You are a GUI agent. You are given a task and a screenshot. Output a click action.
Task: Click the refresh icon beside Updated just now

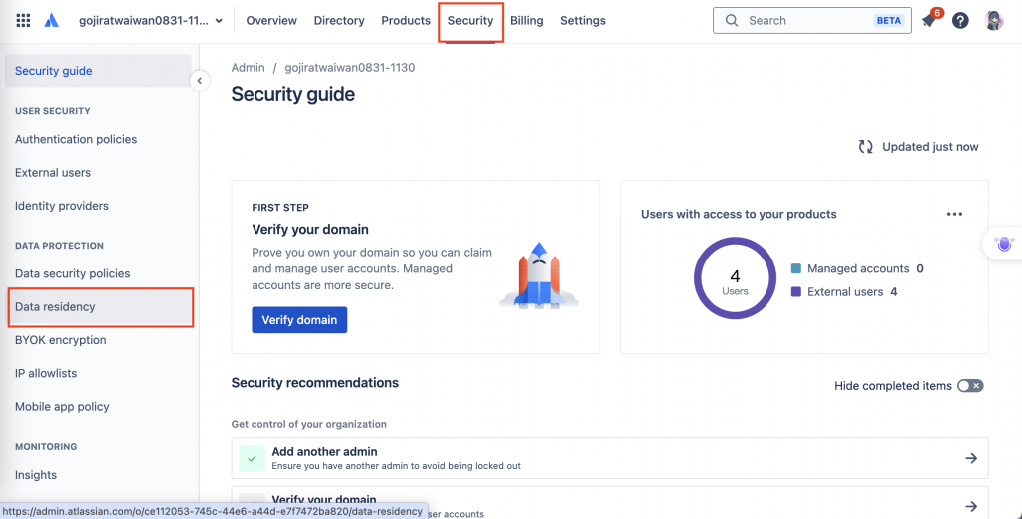[x=866, y=147]
